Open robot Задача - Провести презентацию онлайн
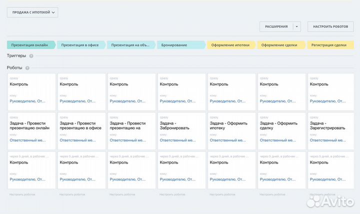Viewport: 360px width, 214px height. coord(31,131)
